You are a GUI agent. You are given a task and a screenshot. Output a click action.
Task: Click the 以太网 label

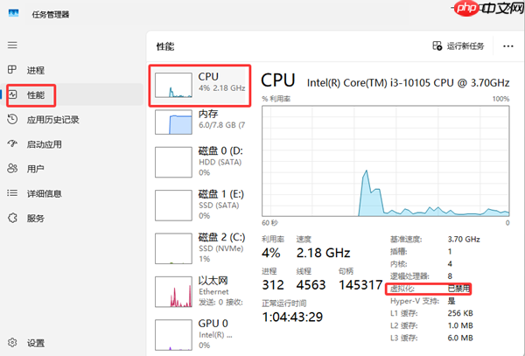click(x=213, y=281)
